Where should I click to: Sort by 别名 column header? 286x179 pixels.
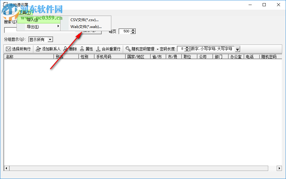[66, 57]
